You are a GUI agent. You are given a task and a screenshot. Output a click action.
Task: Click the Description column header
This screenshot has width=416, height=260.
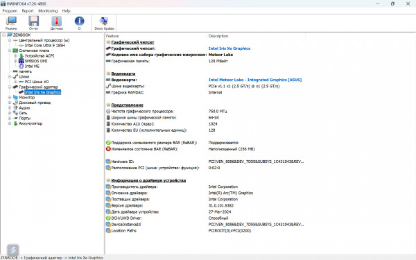pos(218,36)
